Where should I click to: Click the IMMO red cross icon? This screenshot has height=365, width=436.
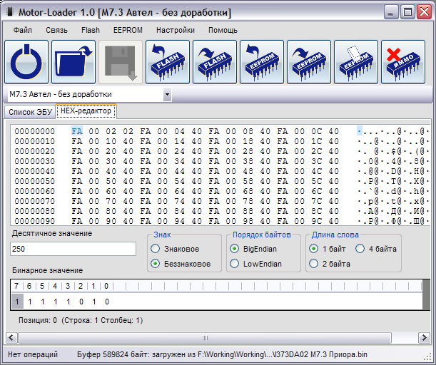403,63
